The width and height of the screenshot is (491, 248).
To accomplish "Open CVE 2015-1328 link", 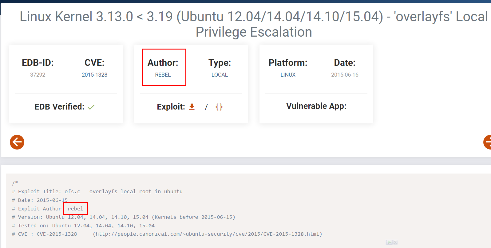I will click(94, 75).
